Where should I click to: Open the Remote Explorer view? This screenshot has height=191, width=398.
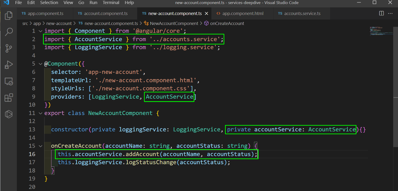[x=9, y=82]
